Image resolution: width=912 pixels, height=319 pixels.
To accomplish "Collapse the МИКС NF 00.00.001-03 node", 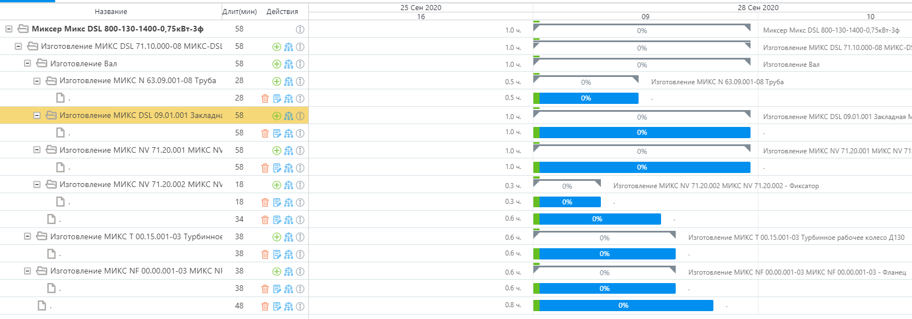I will [27, 271].
